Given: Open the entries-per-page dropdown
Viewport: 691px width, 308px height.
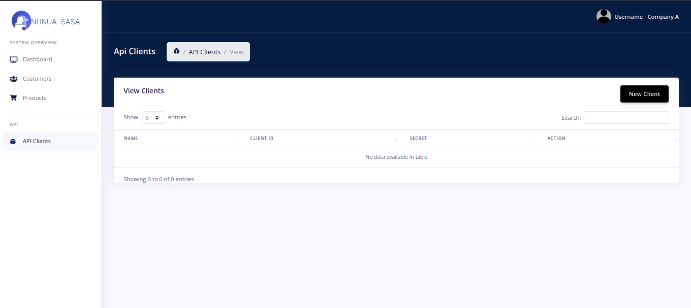Looking at the screenshot, I should pos(152,117).
